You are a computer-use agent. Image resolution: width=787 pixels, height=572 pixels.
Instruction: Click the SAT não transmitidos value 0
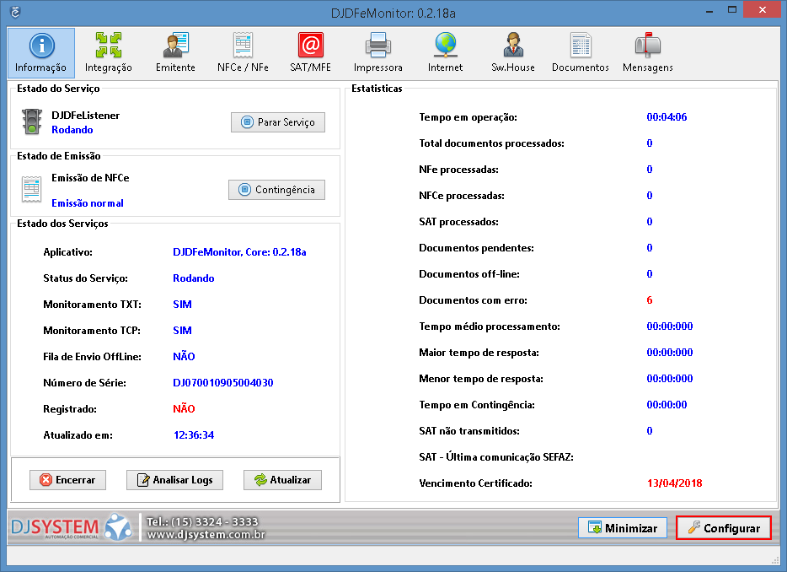pos(650,431)
